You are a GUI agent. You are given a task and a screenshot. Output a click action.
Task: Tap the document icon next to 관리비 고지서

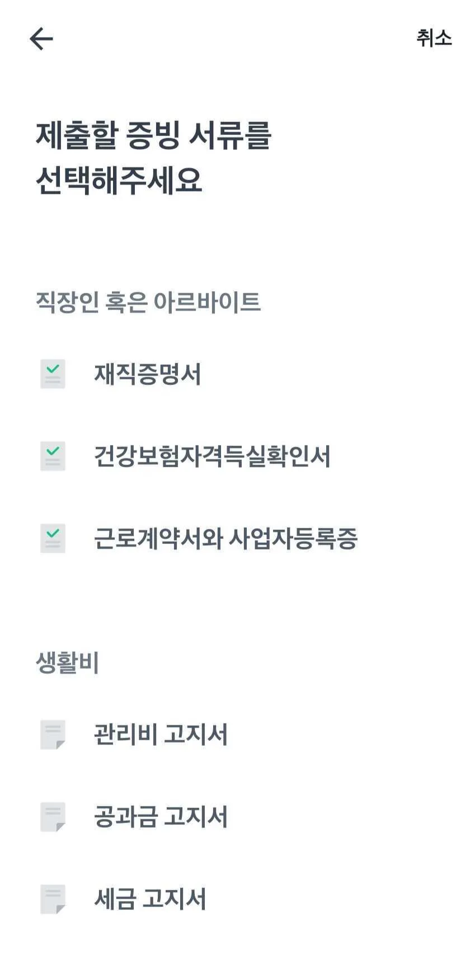[x=53, y=734]
